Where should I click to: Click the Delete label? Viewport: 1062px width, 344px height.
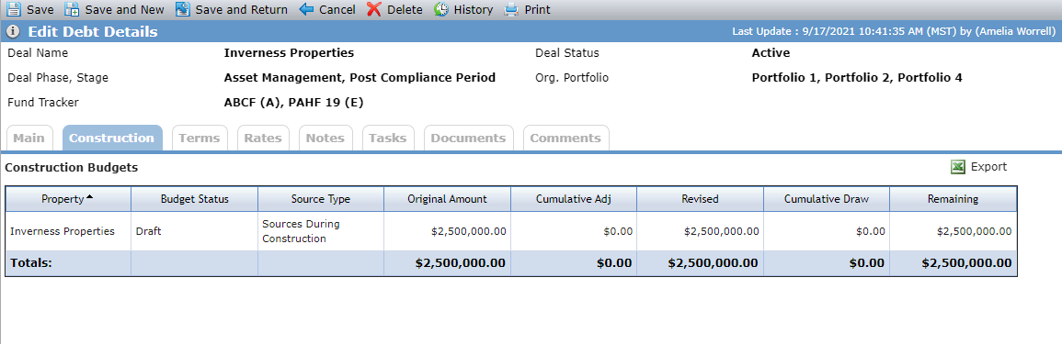(x=405, y=10)
